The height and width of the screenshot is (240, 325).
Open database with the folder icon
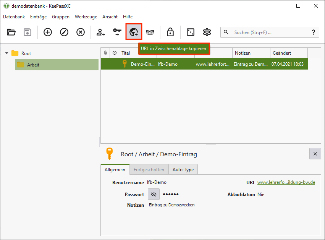[11, 32]
